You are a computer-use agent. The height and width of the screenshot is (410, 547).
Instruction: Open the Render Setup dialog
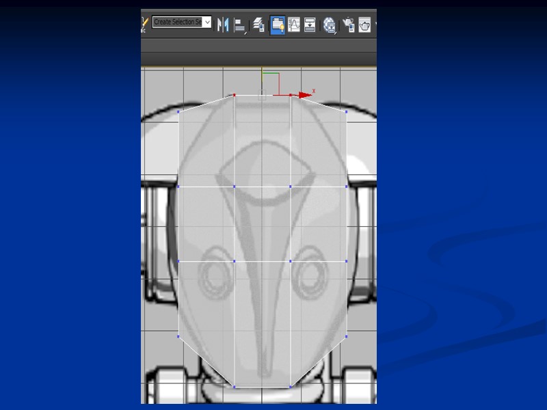pos(349,25)
